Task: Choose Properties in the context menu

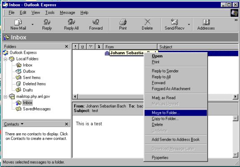Action: point(175,157)
